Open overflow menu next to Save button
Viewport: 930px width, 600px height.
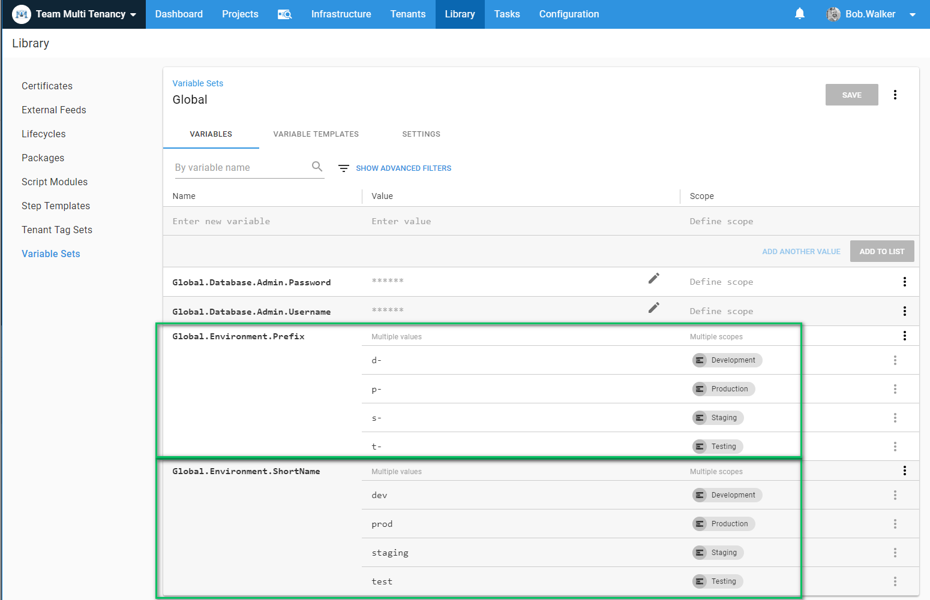[x=895, y=95]
